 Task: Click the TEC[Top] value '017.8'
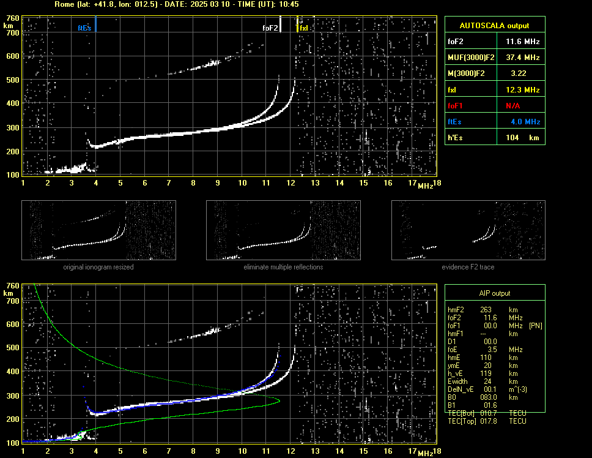489,421
